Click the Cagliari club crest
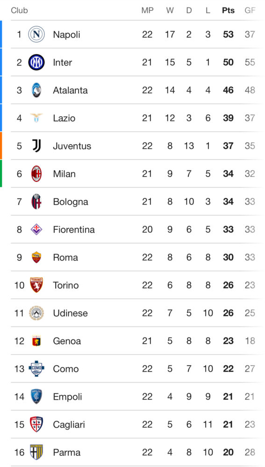265x467 pixels. 36,425
